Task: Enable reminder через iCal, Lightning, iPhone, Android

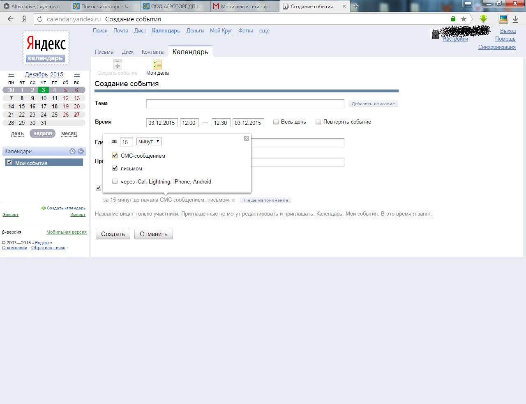Action: 115,181
